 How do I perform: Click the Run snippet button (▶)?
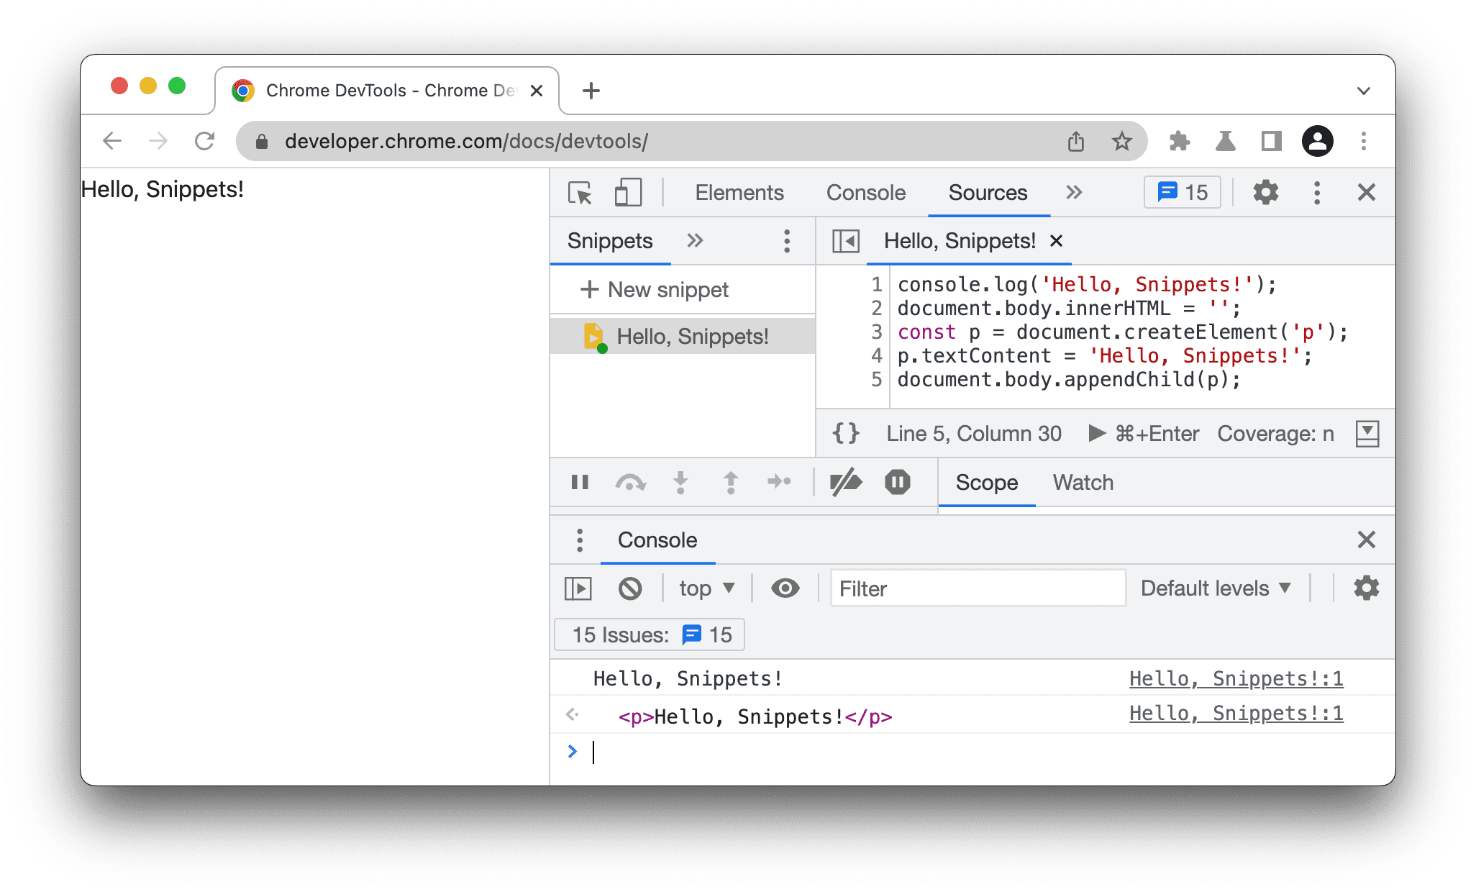[x=1096, y=432]
